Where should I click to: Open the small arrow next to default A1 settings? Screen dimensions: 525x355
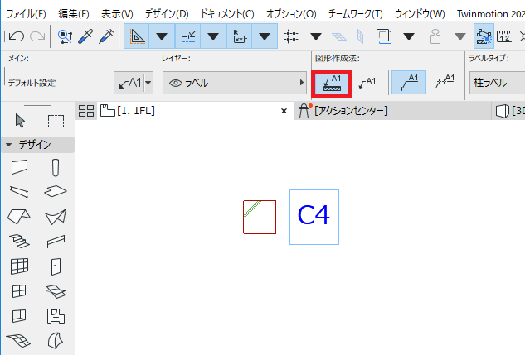click(148, 83)
